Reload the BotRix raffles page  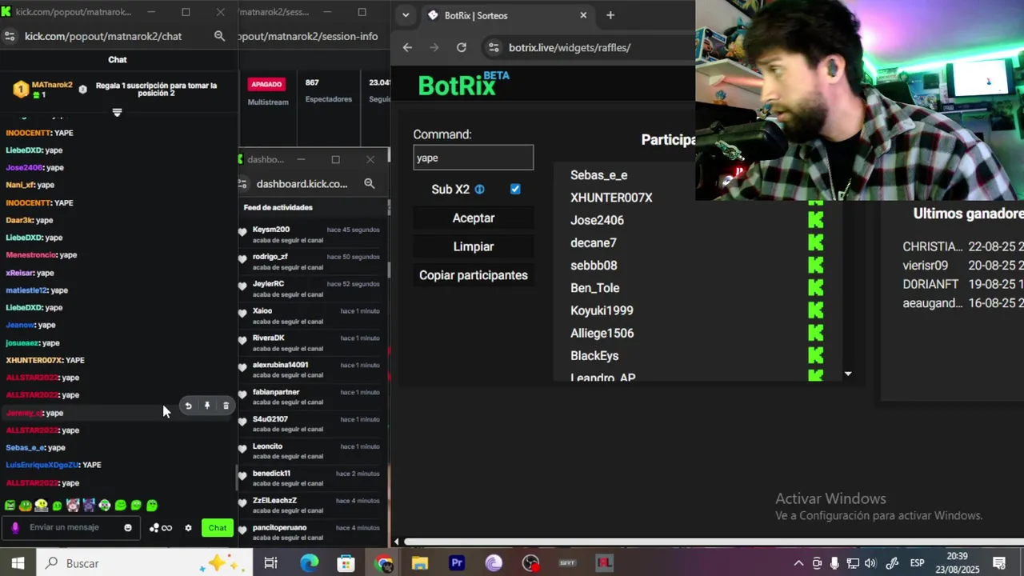coord(462,48)
